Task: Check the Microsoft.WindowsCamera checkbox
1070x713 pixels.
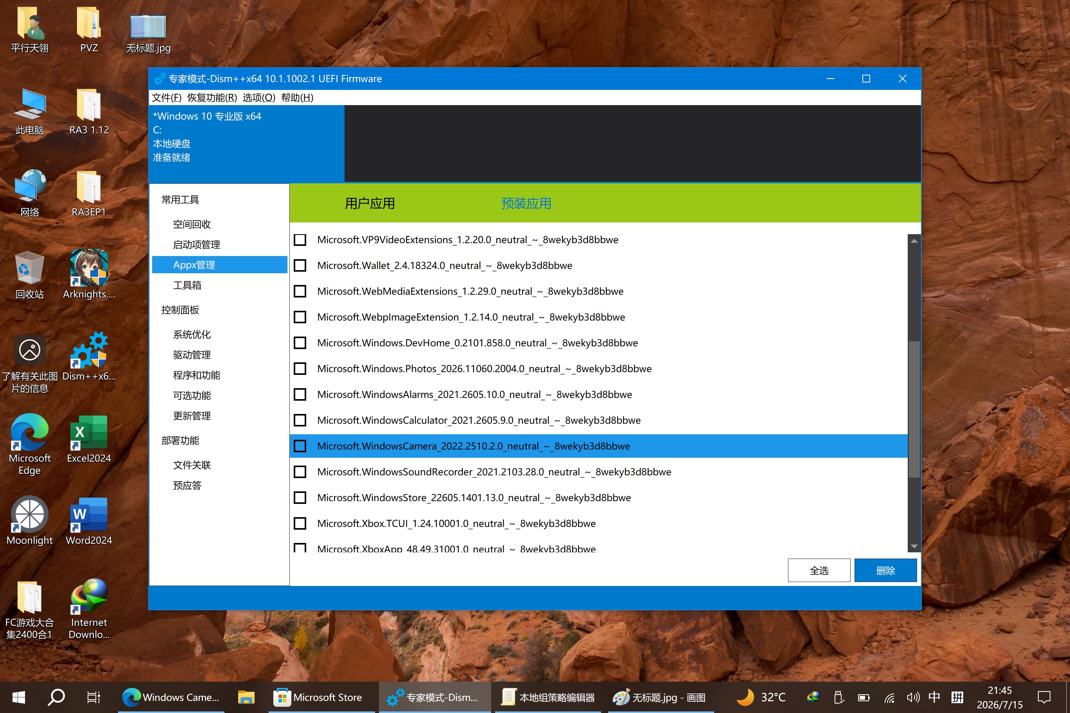Action: coord(300,446)
